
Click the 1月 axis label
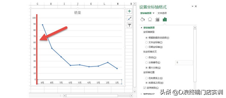[x=117, y=83]
